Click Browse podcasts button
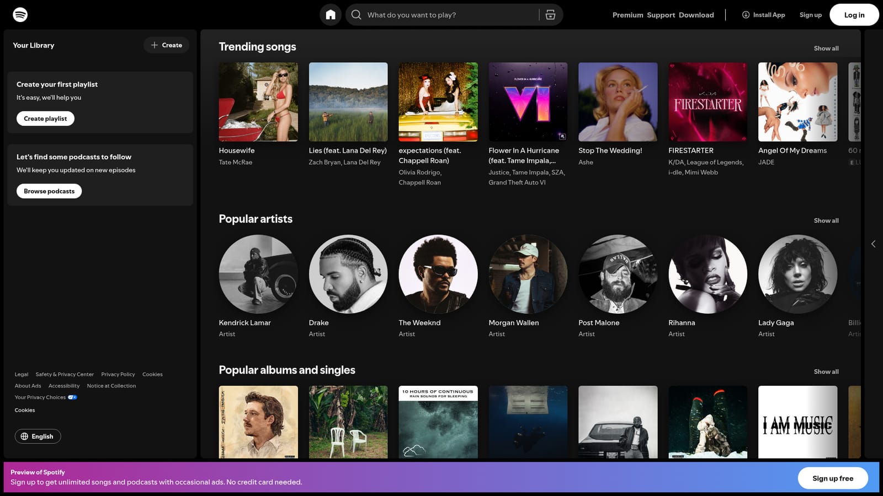 pyautogui.click(x=49, y=191)
